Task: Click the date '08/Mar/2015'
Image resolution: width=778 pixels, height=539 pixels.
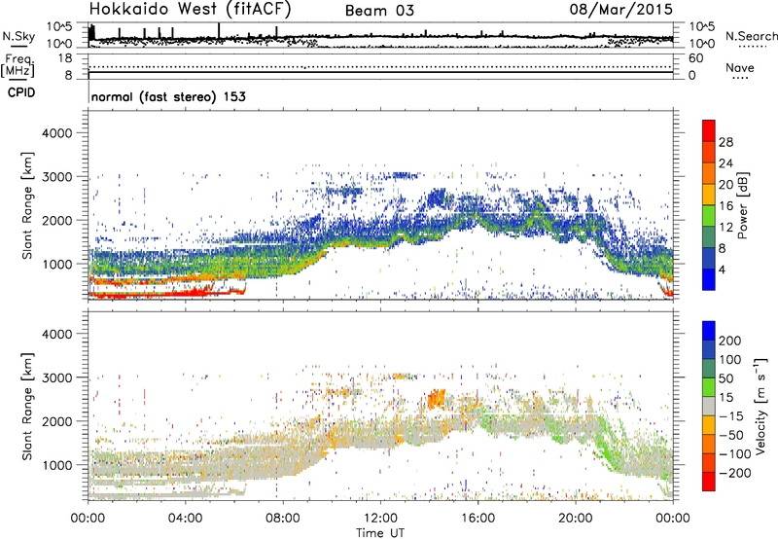Action: pyautogui.click(x=620, y=9)
